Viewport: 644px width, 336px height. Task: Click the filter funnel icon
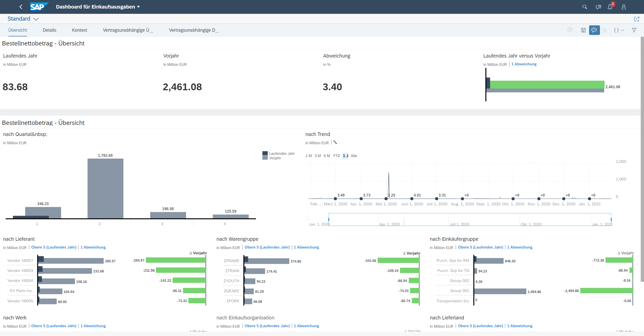[x=634, y=30]
